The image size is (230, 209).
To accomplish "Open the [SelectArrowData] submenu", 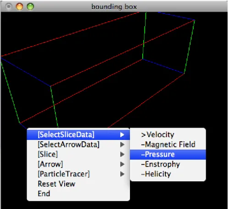I will tap(78, 145).
